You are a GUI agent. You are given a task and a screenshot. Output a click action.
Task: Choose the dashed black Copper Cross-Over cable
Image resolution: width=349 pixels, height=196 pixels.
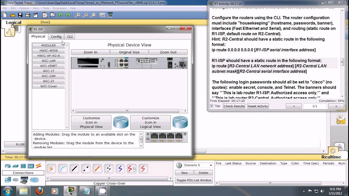click(86, 169)
